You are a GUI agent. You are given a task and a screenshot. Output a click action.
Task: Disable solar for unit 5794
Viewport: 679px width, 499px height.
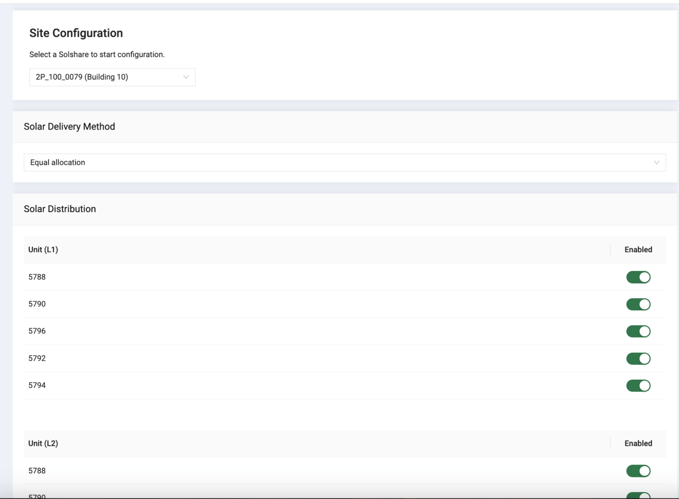click(638, 385)
